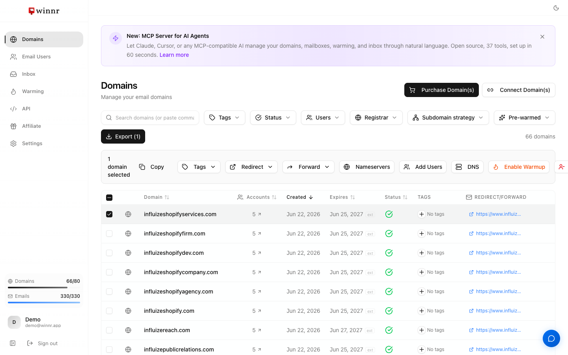Click status checkmark for influizeshopifyservices.com
Image resolution: width=568 pixels, height=355 pixels.
coord(389,214)
